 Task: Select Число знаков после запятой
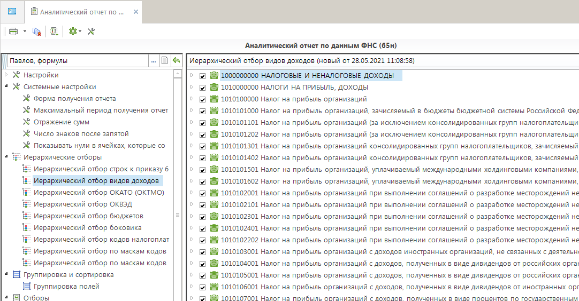[x=81, y=134]
